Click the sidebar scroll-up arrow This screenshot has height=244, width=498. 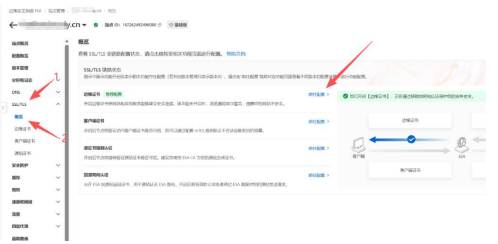(x=67, y=41)
